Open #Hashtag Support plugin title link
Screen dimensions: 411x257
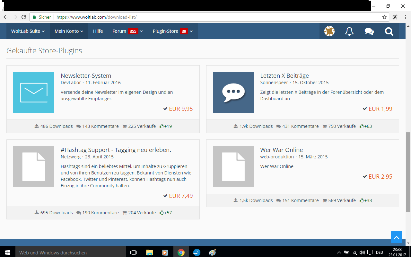click(116, 150)
